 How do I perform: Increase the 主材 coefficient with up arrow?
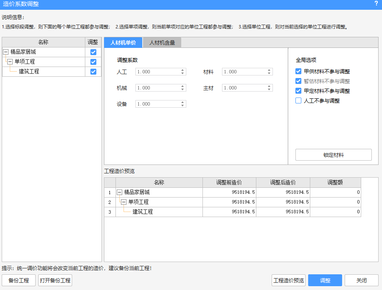[x=269, y=86]
